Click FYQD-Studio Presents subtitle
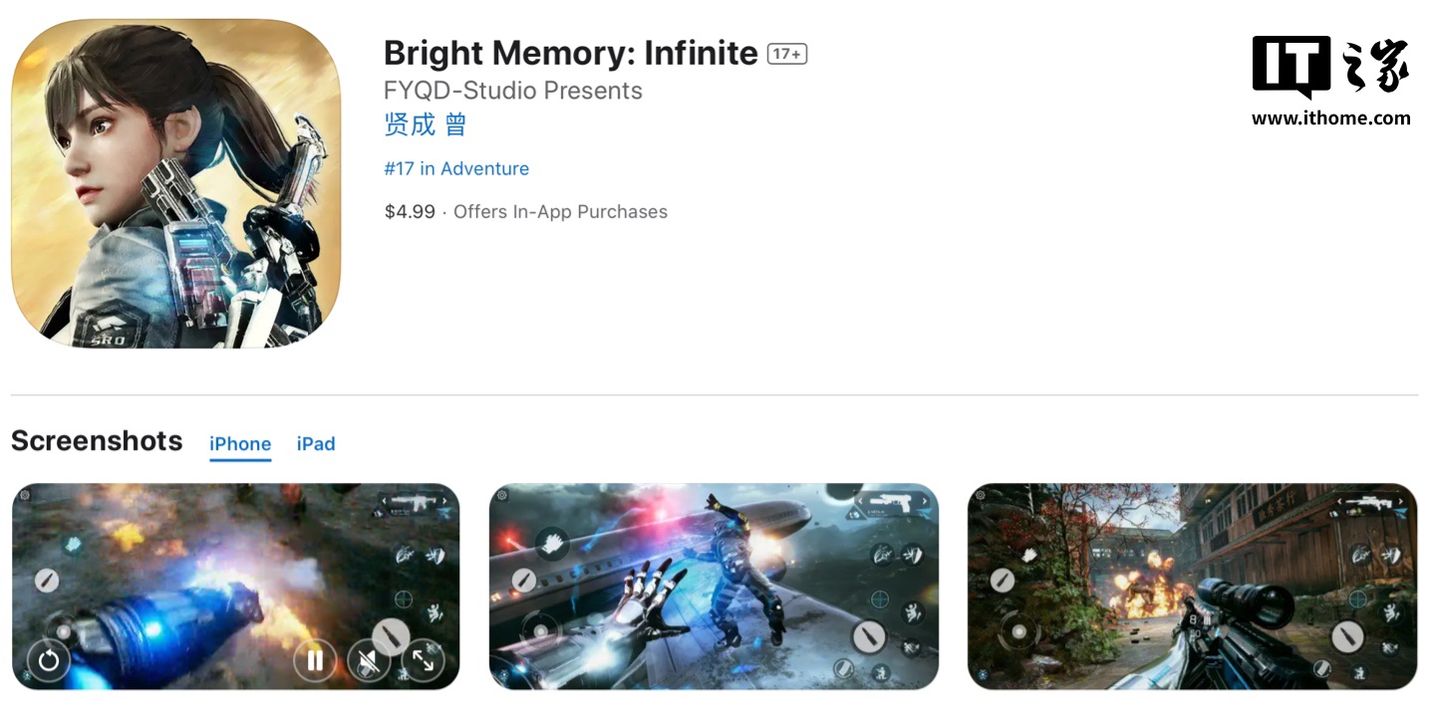 (x=513, y=91)
